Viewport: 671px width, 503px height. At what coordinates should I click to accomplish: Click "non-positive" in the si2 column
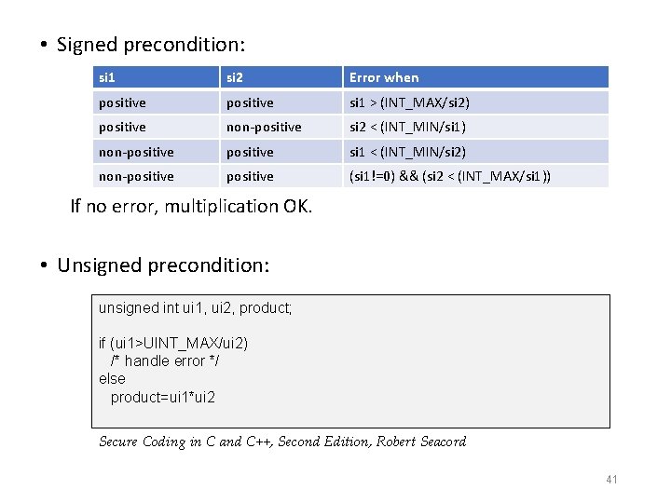point(265,127)
